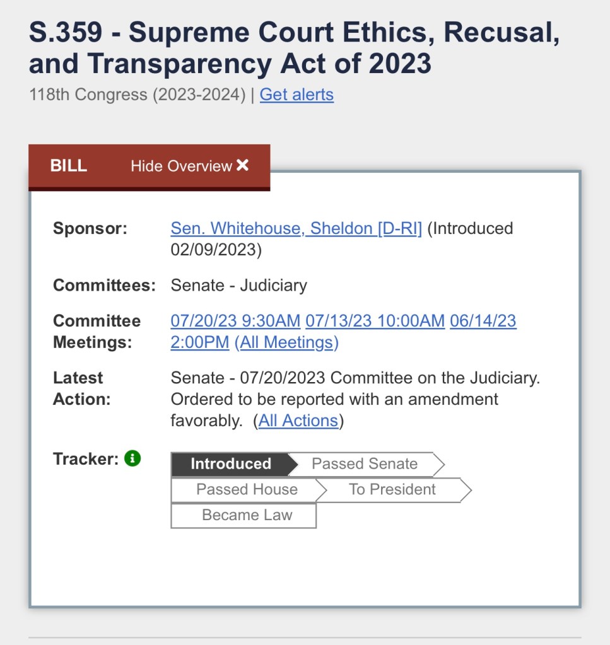Click the To President tracker stage
Screen dimensions: 610x645
[392, 490]
